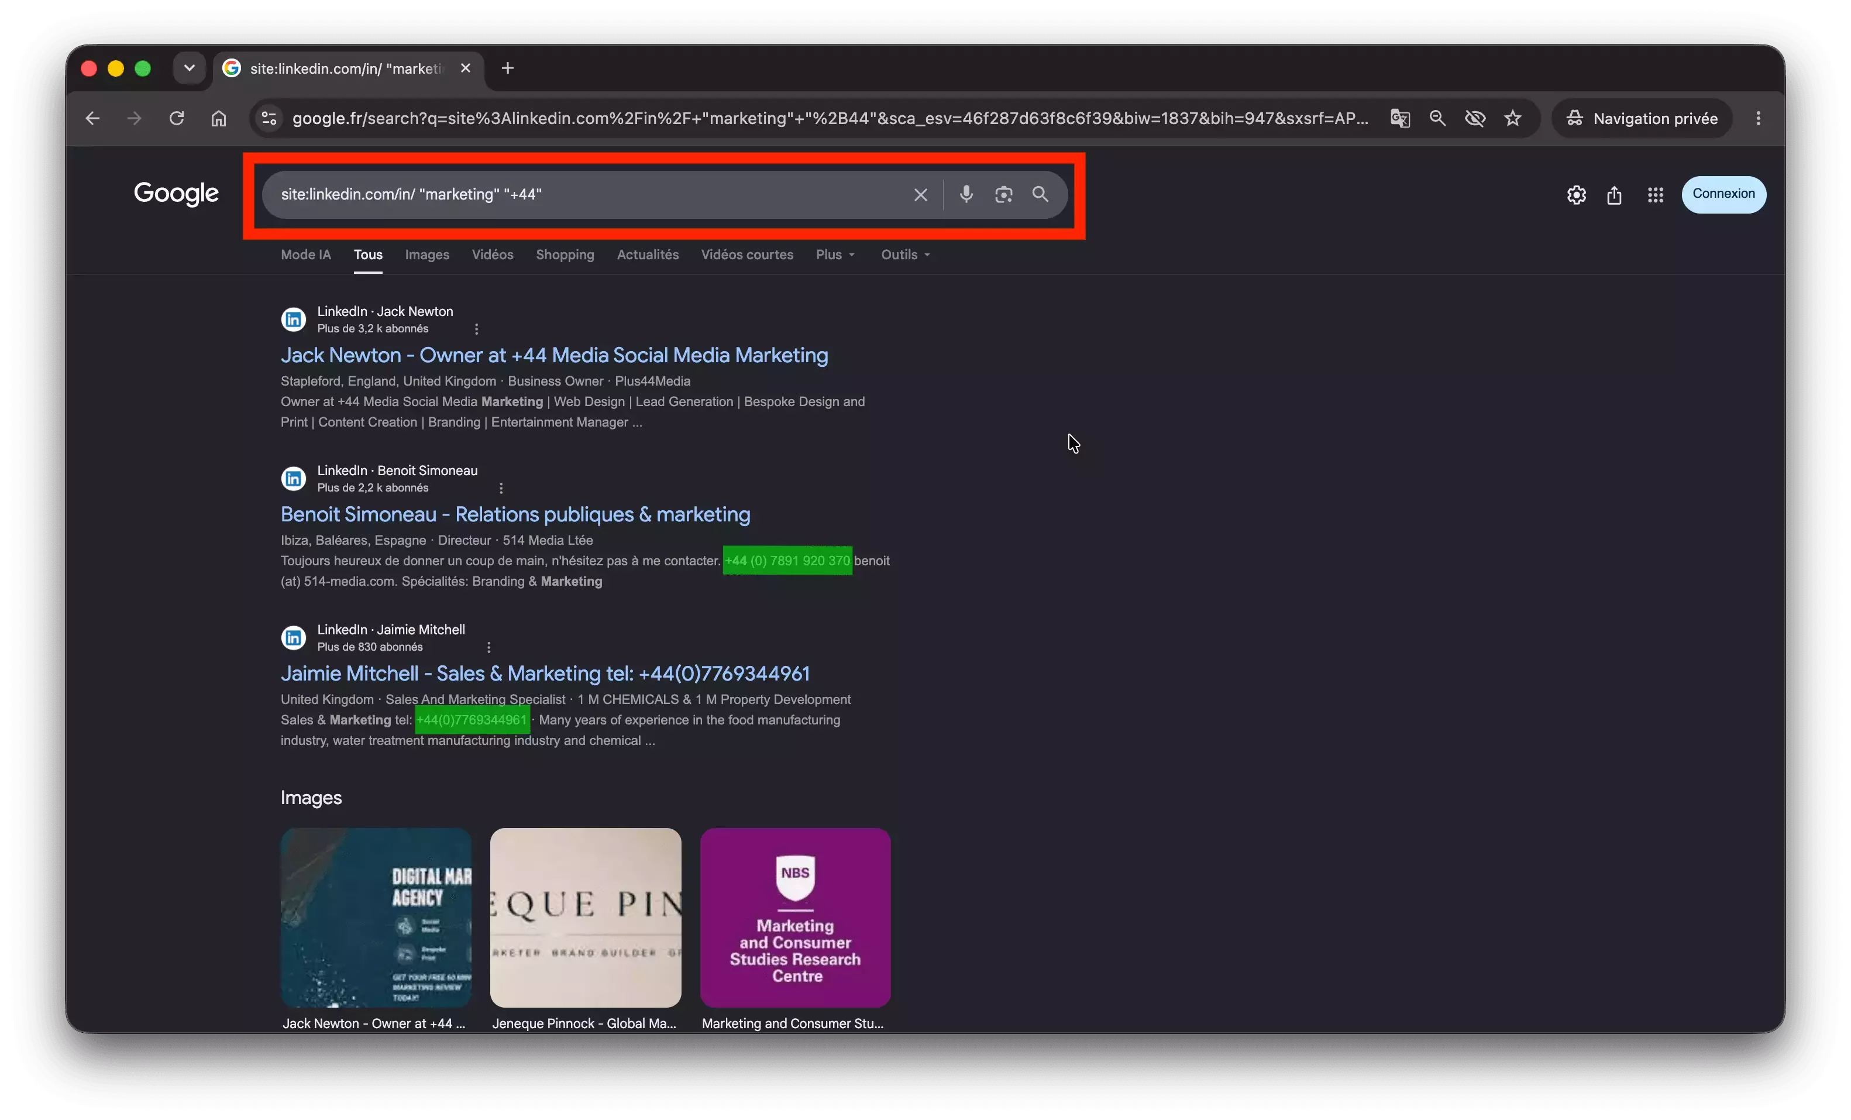Bookmark this page with the star icon

pyautogui.click(x=1513, y=118)
